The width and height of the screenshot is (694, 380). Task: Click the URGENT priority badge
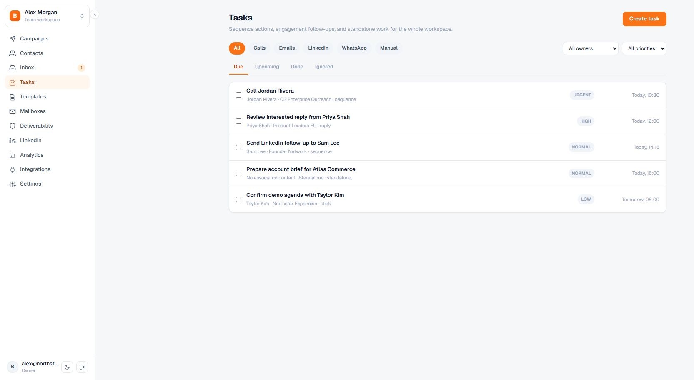click(582, 95)
